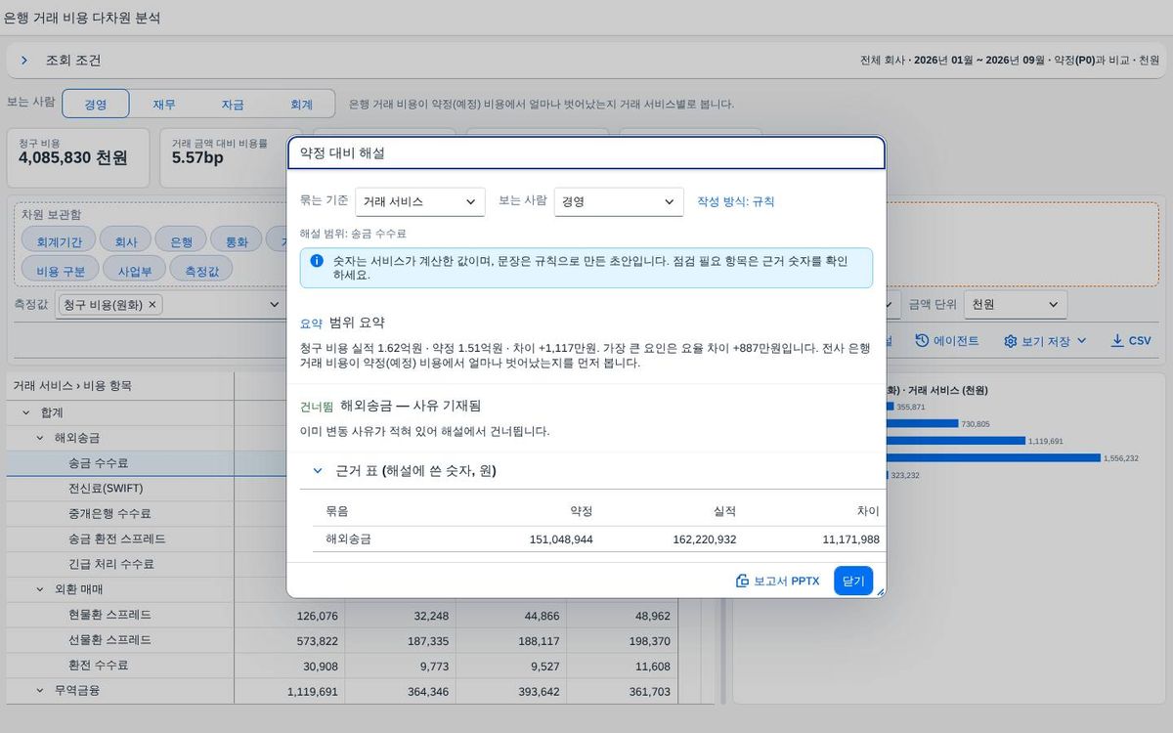Open the dialog's 보는 사람 경영 dropdown
Screen dimensions: 1173x733
tap(619, 201)
